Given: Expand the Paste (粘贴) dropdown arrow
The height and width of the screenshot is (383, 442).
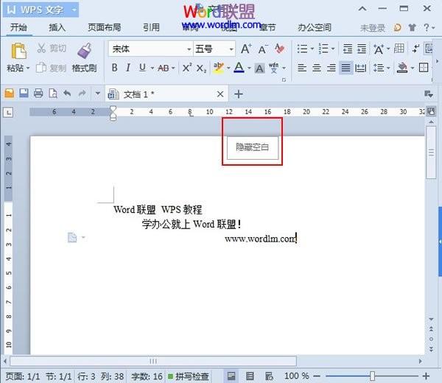Looking at the screenshot, I should [x=28, y=68].
